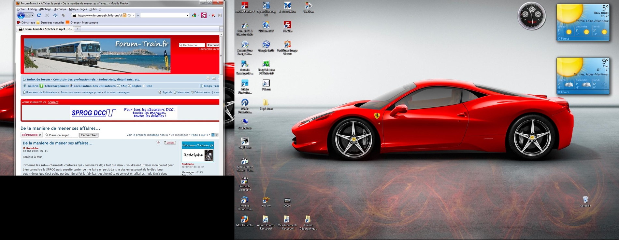
Task: Open XnView desktop shortcut
Action: coord(266,202)
